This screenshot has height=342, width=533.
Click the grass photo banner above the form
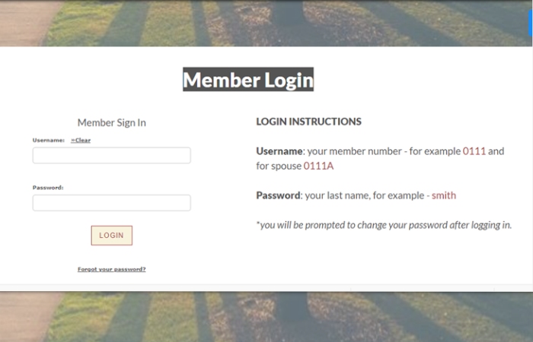tap(265, 23)
